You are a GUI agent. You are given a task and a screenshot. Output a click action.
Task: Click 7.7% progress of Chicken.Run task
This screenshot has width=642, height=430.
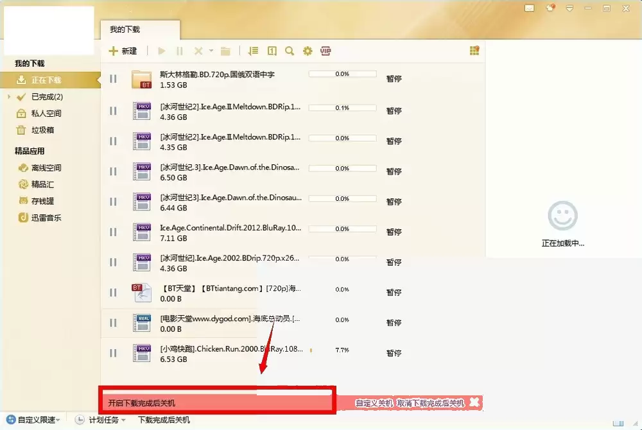[x=342, y=350]
